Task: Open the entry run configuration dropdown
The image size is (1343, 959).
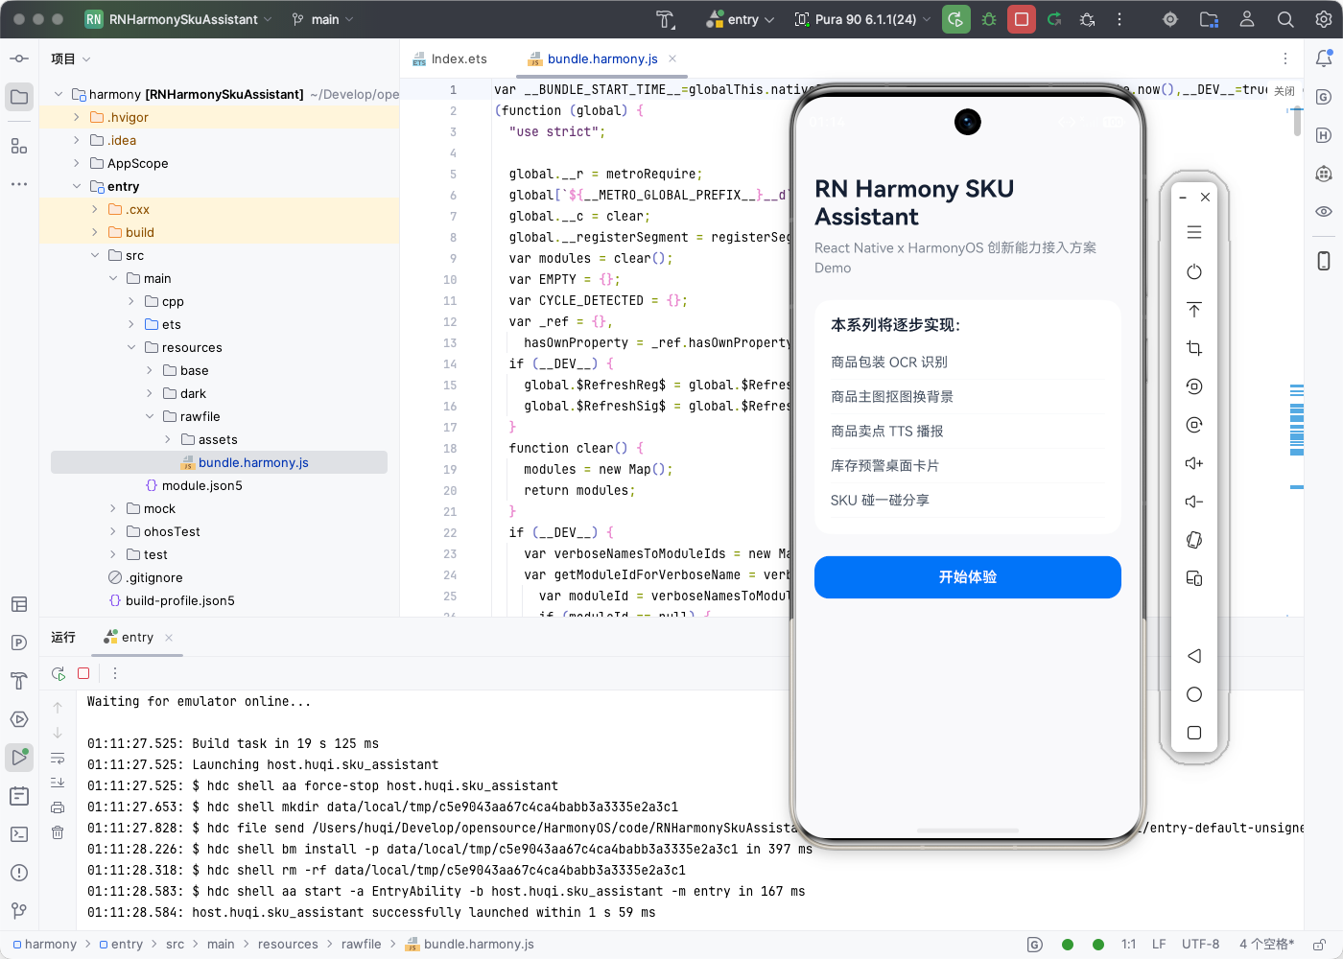Action: tap(740, 19)
